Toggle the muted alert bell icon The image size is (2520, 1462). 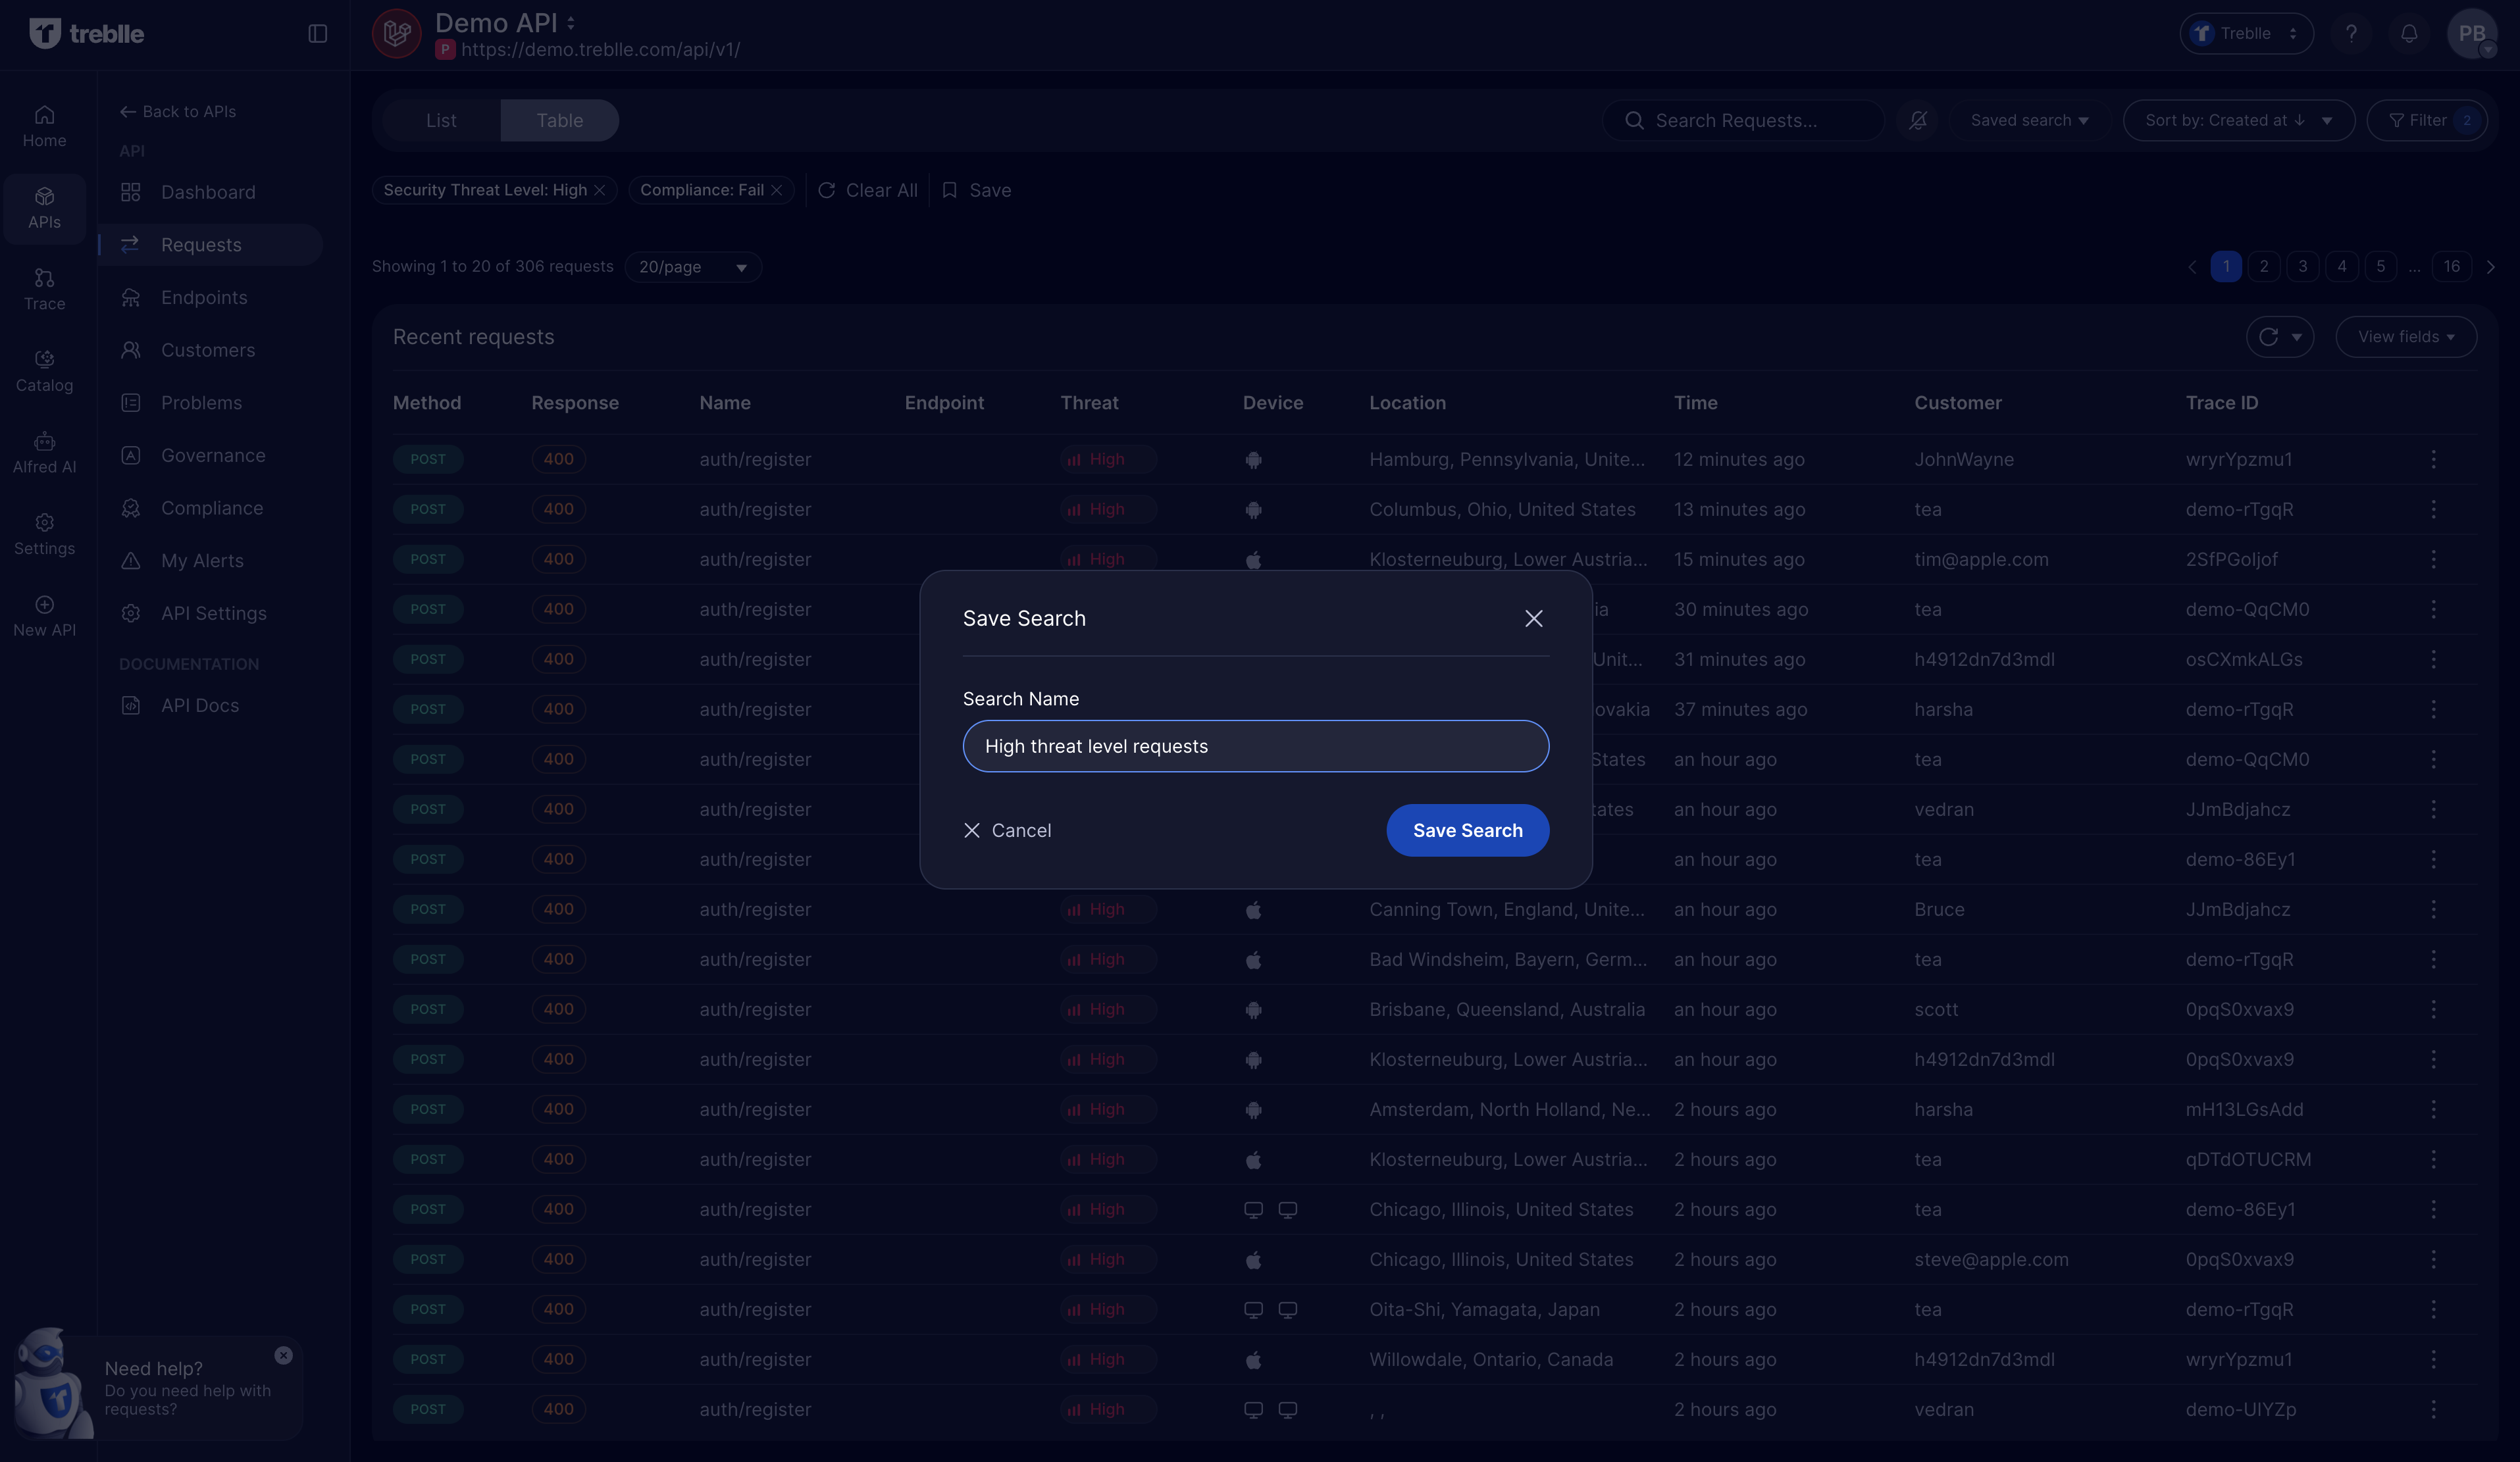(x=1917, y=120)
